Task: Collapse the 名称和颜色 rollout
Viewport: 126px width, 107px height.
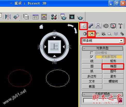Action: coord(103,94)
